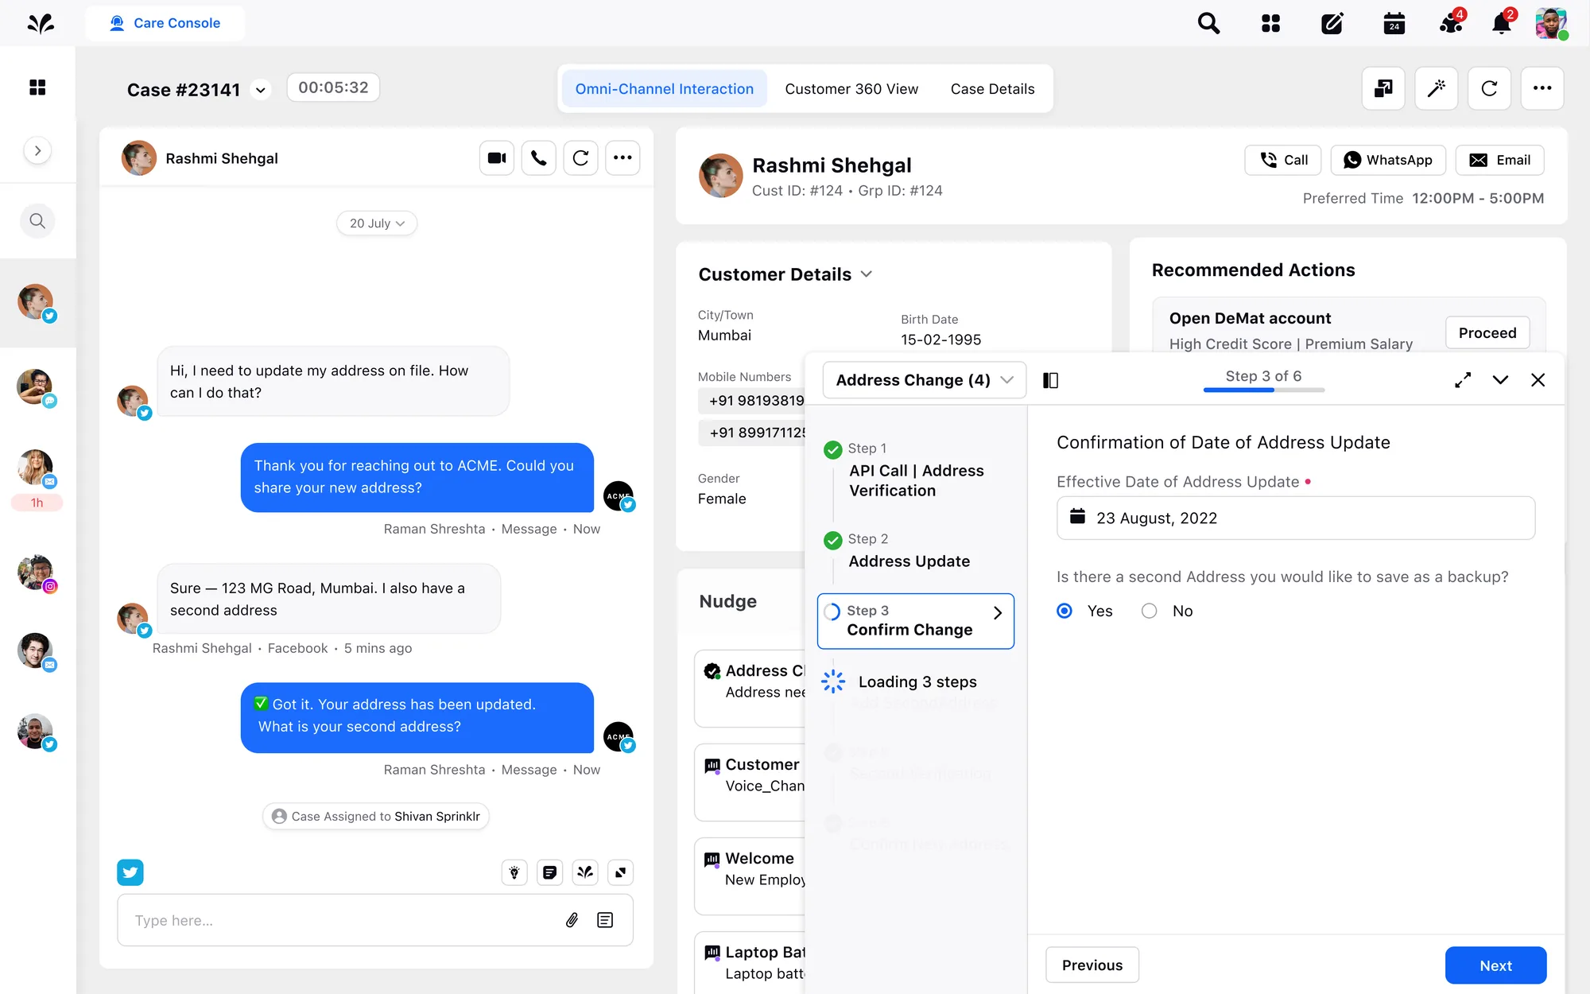Open the dashboard grid icon in left sidebar
The height and width of the screenshot is (994, 1590).
click(x=37, y=87)
